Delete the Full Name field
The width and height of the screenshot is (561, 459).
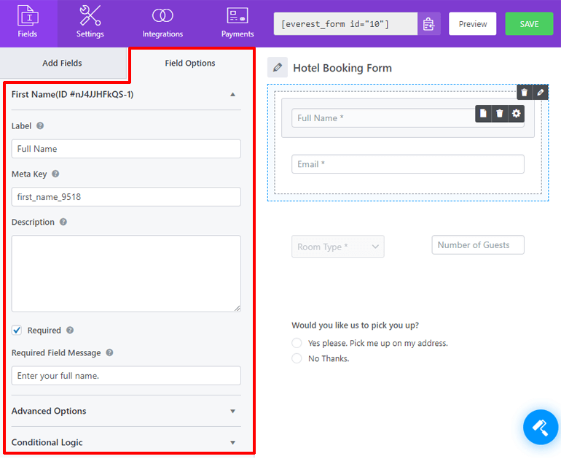point(500,114)
